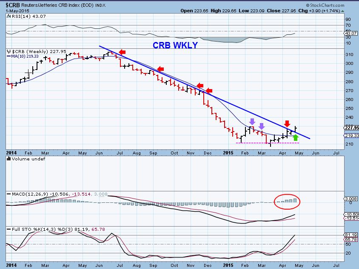Click the CRB WKLY chart annotation title
Image resolution: width=359 pixels, height=269 pixels.
(x=175, y=45)
